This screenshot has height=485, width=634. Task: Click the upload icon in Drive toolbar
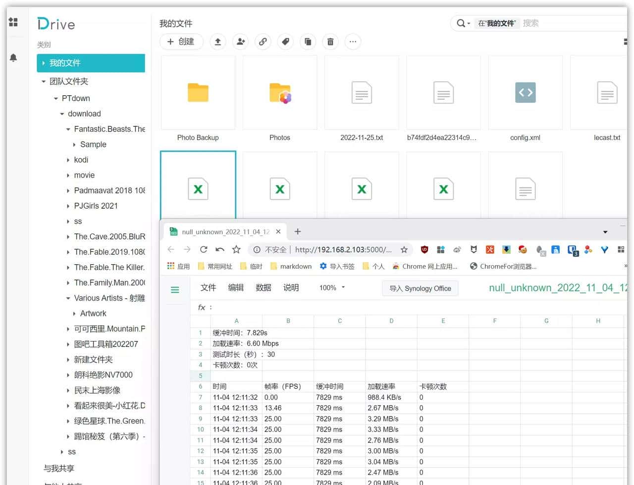tap(218, 42)
